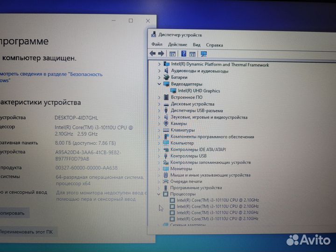Screen dimensions: 336x252
Task: Click the Device Manager title bar icon
Action: 154,34
